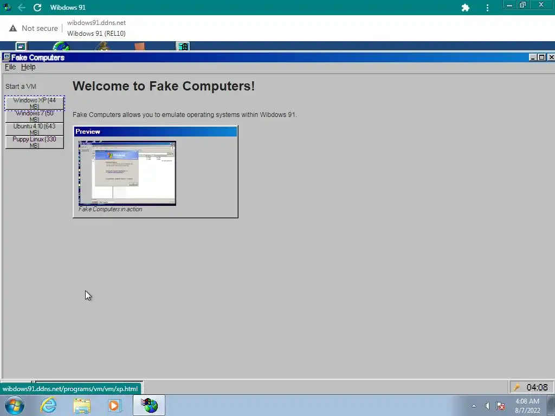Click the browser back arrow
Image resolution: width=555 pixels, height=416 pixels.
point(22,8)
